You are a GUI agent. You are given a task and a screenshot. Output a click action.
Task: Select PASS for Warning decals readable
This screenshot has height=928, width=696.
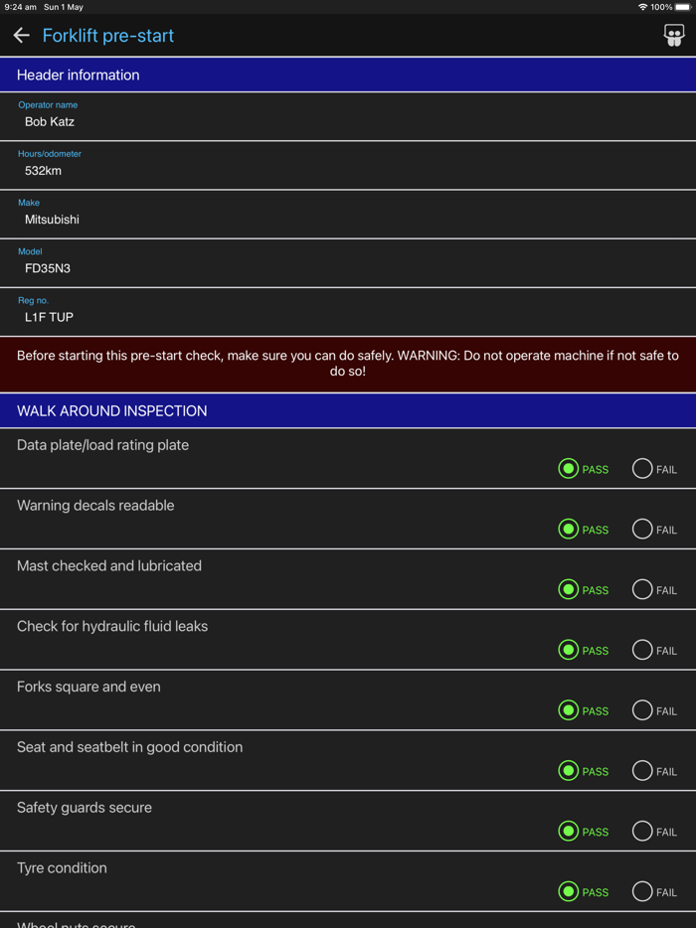(x=569, y=530)
